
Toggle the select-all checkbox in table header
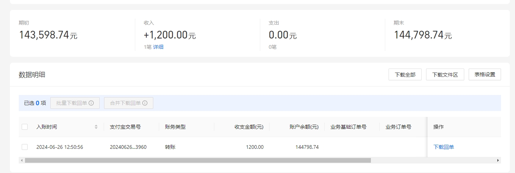click(x=25, y=127)
